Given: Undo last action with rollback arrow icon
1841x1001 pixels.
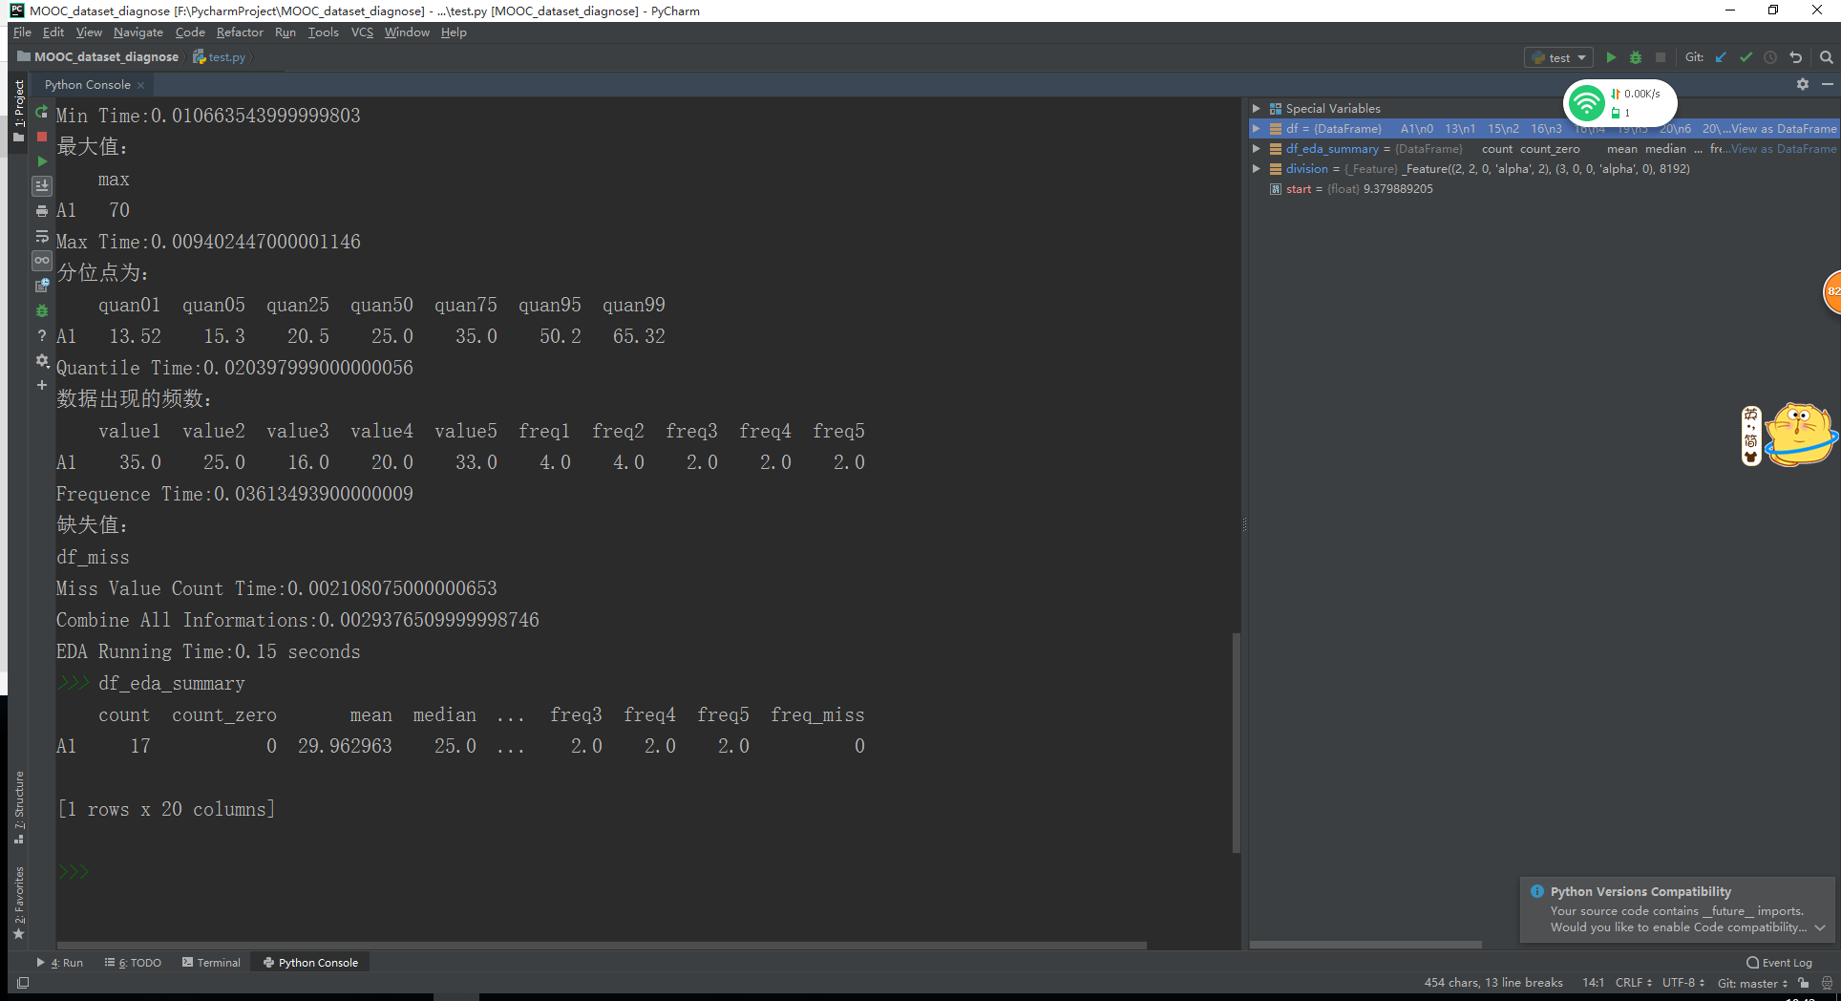Looking at the screenshot, I should [x=1796, y=57].
